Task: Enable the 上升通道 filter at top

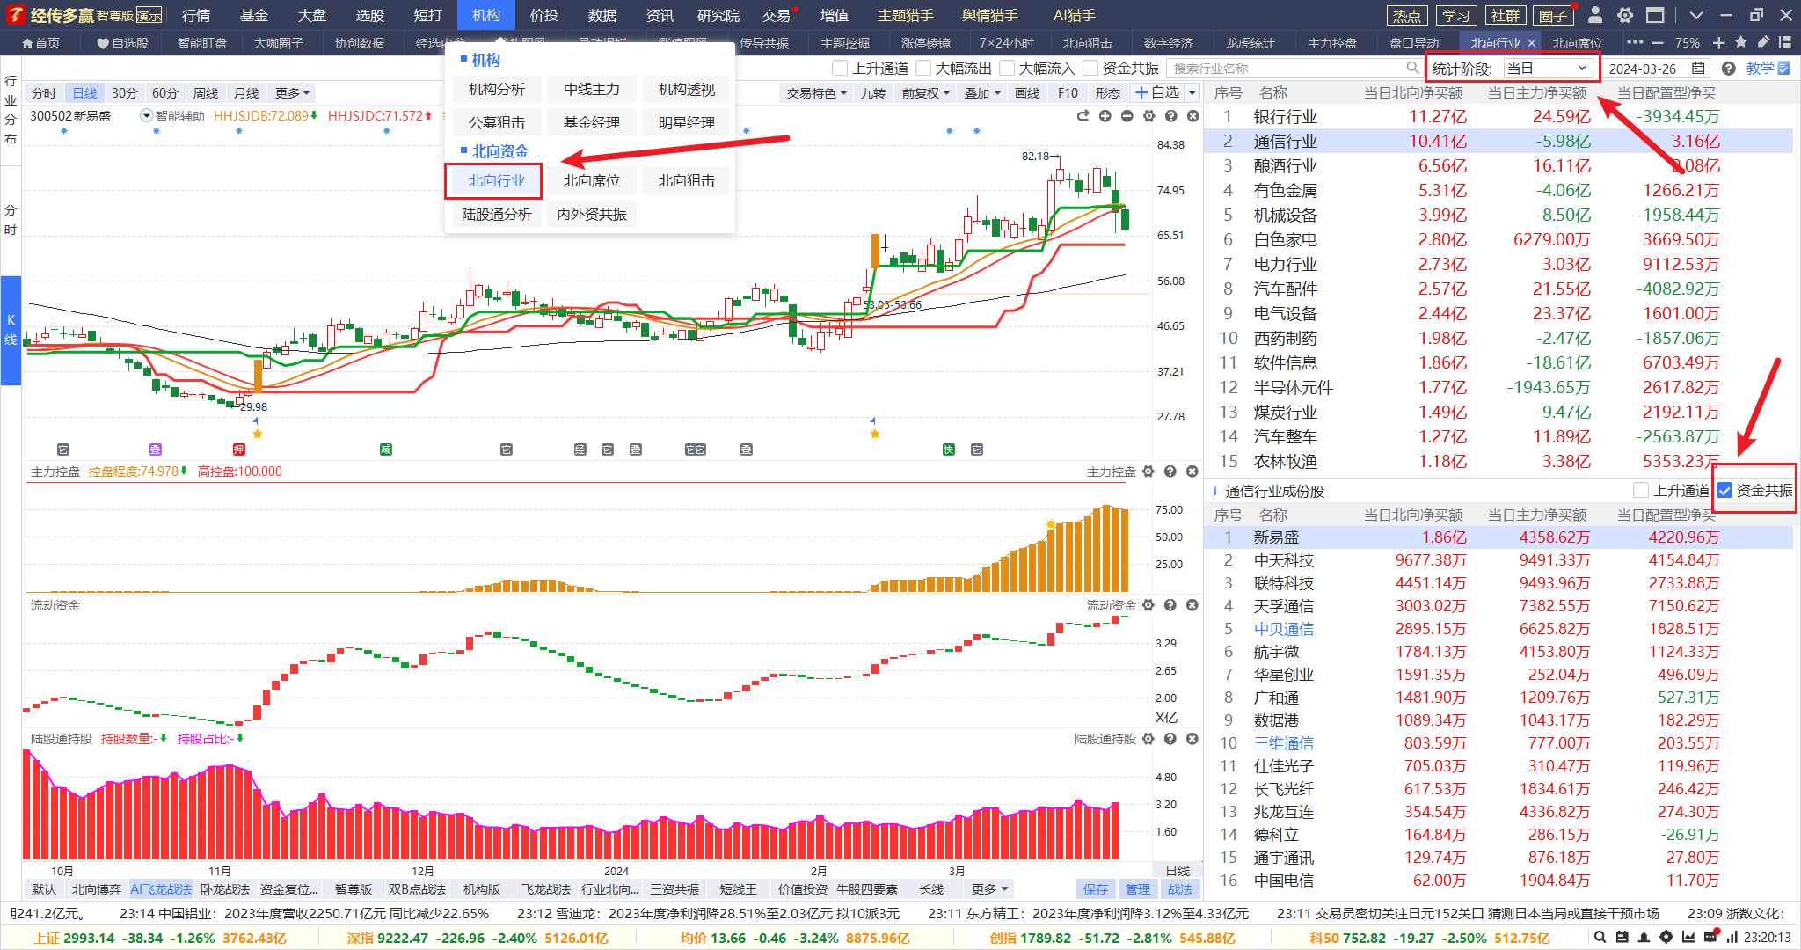Action: click(x=840, y=68)
